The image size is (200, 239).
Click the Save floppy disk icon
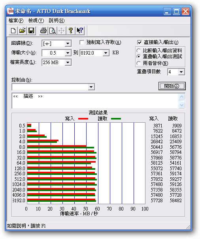[x=31, y=30]
